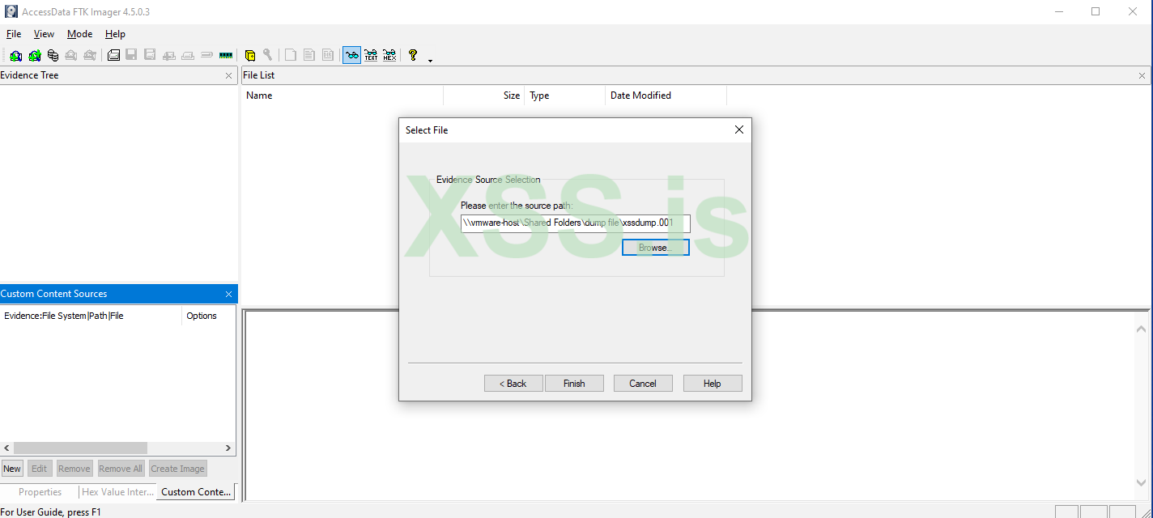
Task: Click the Add All Attached Devices icon
Action: point(34,54)
